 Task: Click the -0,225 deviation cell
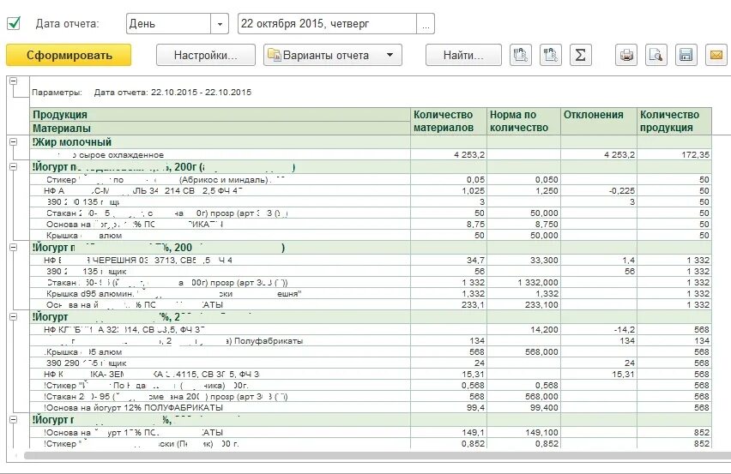click(x=599, y=191)
